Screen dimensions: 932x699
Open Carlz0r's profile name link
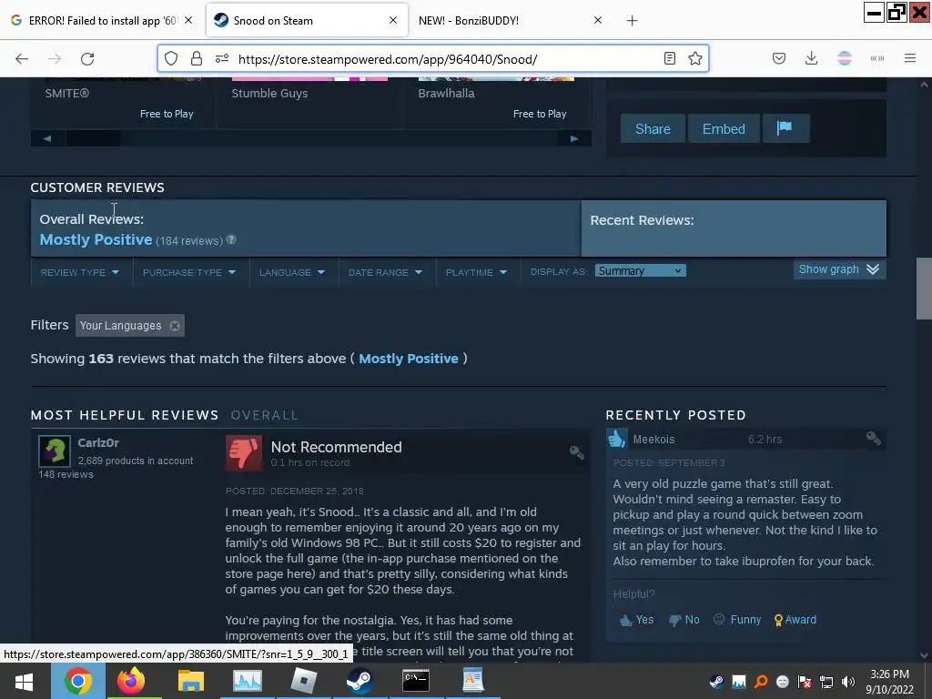tap(98, 443)
